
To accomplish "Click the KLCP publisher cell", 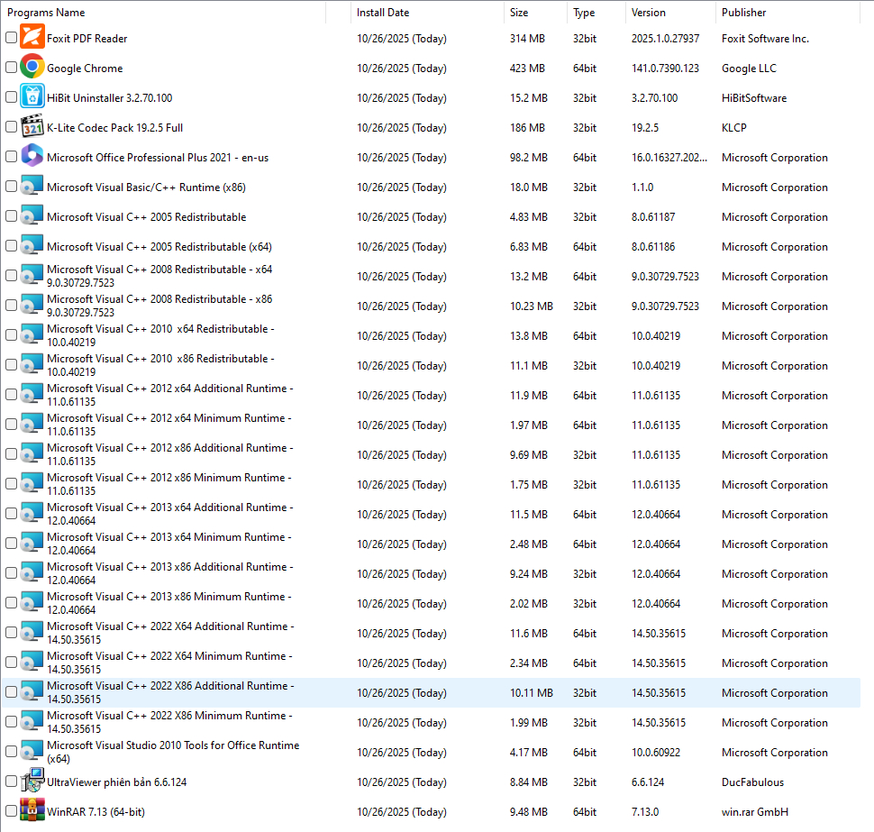I will click(734, 128).
